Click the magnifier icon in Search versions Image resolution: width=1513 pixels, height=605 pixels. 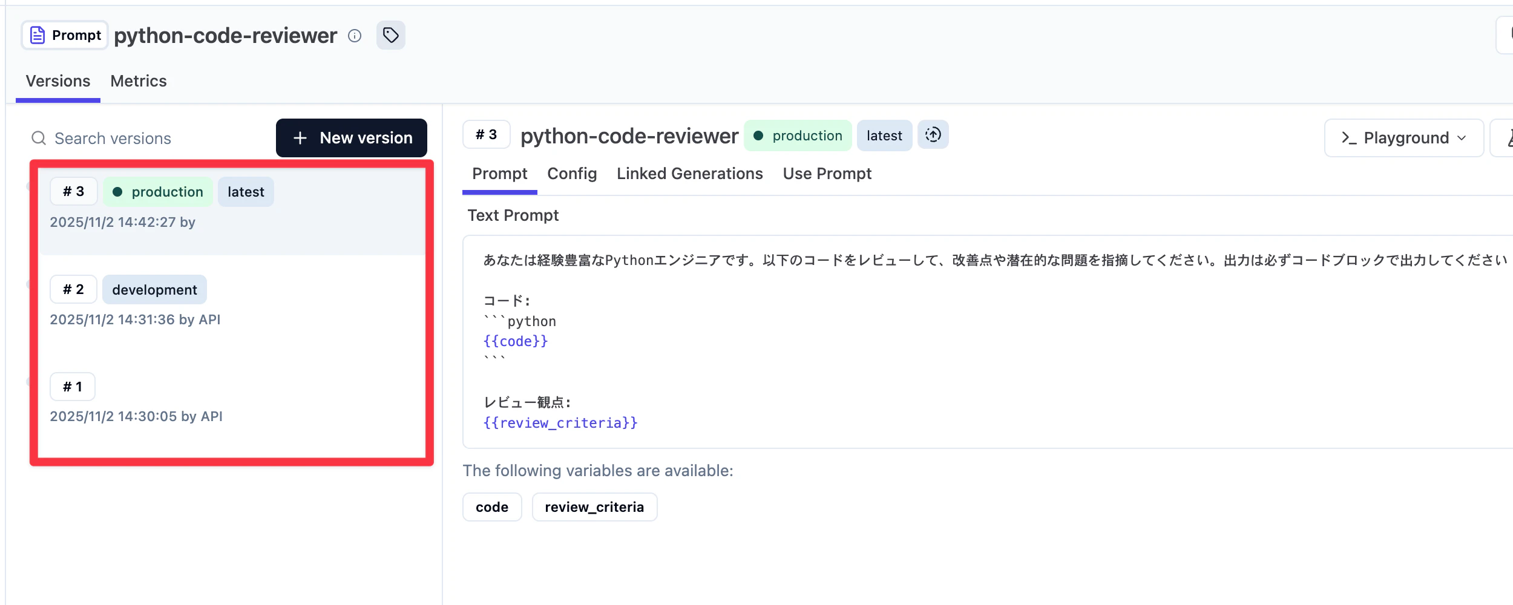coord(39,139)
